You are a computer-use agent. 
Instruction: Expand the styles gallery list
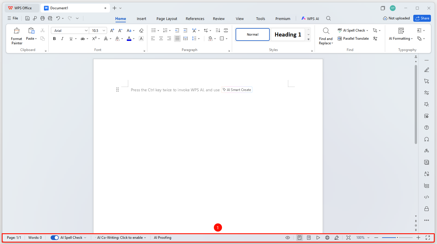309,39
